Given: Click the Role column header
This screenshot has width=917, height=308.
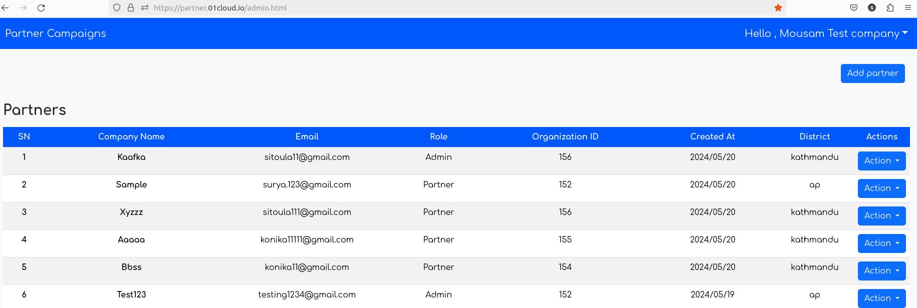Looking at the screenshot, I should [438, 136].
